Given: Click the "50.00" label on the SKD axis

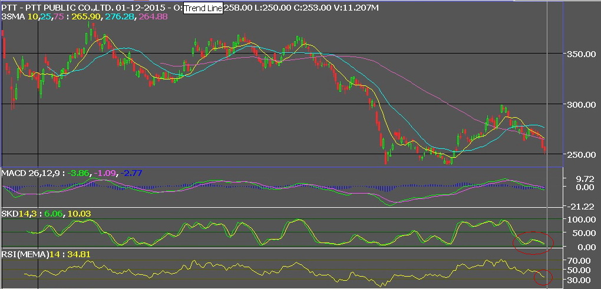Looking at the screenshot, I should (x=584, y=233).
